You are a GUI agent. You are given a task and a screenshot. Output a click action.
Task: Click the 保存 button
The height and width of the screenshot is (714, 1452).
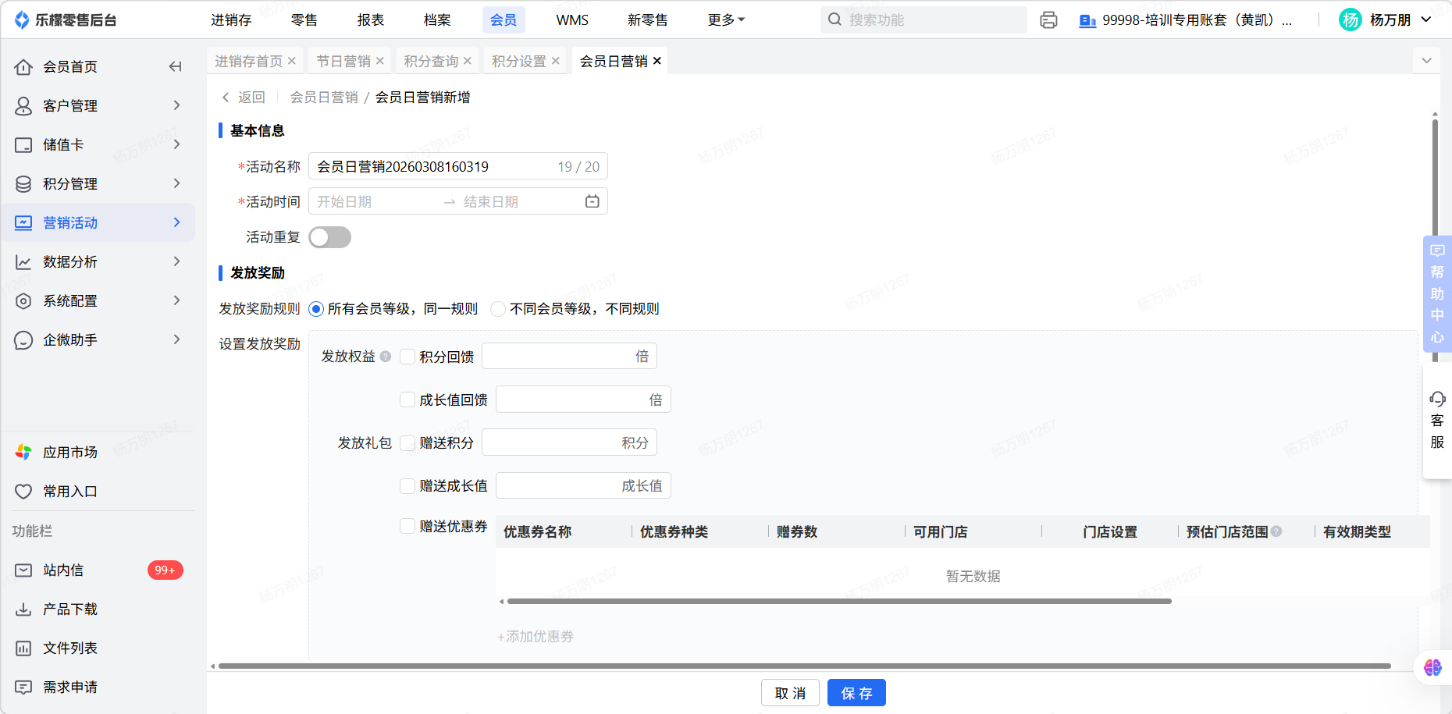856,693
